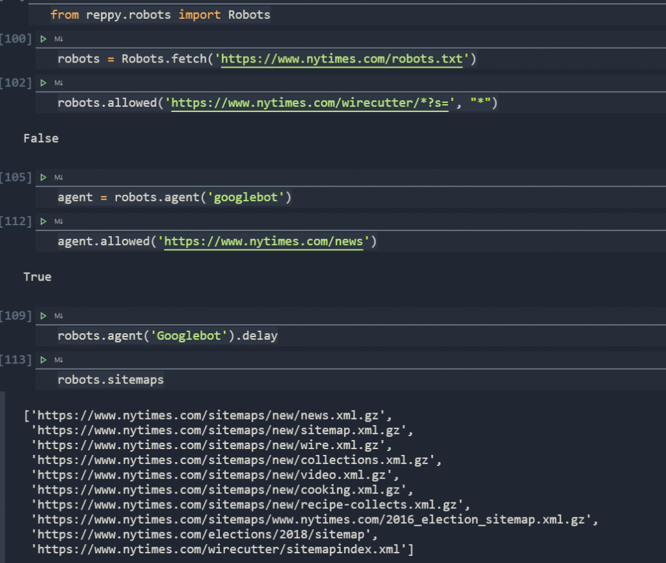Open the nytimes.com/news link in code
Screen dimensions: 666x563
coord(263,241)
